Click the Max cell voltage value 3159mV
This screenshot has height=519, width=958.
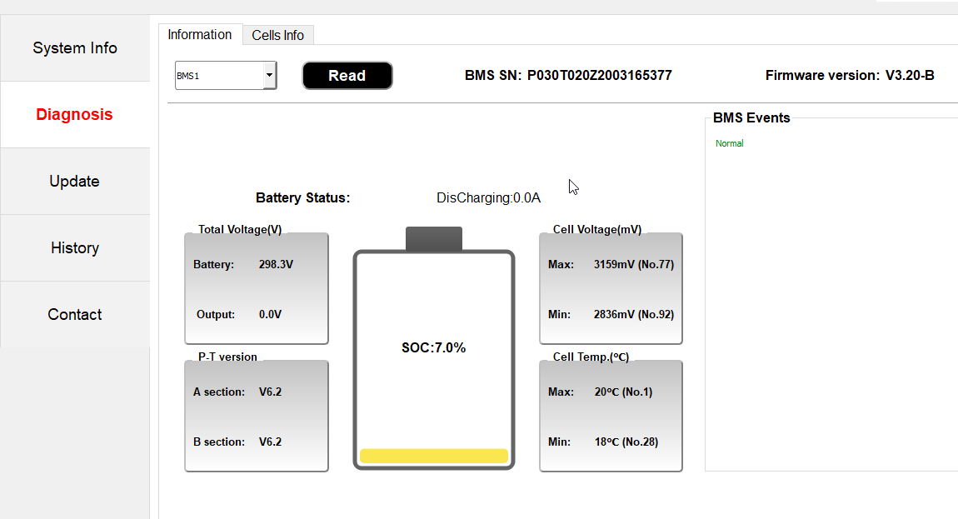click(633, 265)
